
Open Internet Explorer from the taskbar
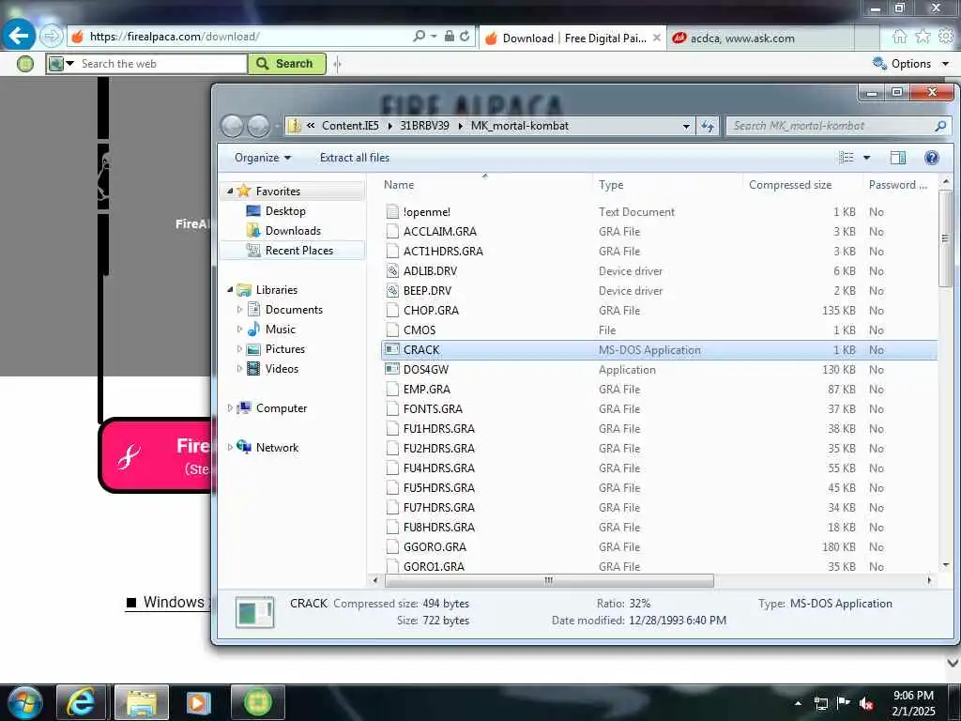pos(81,702)
